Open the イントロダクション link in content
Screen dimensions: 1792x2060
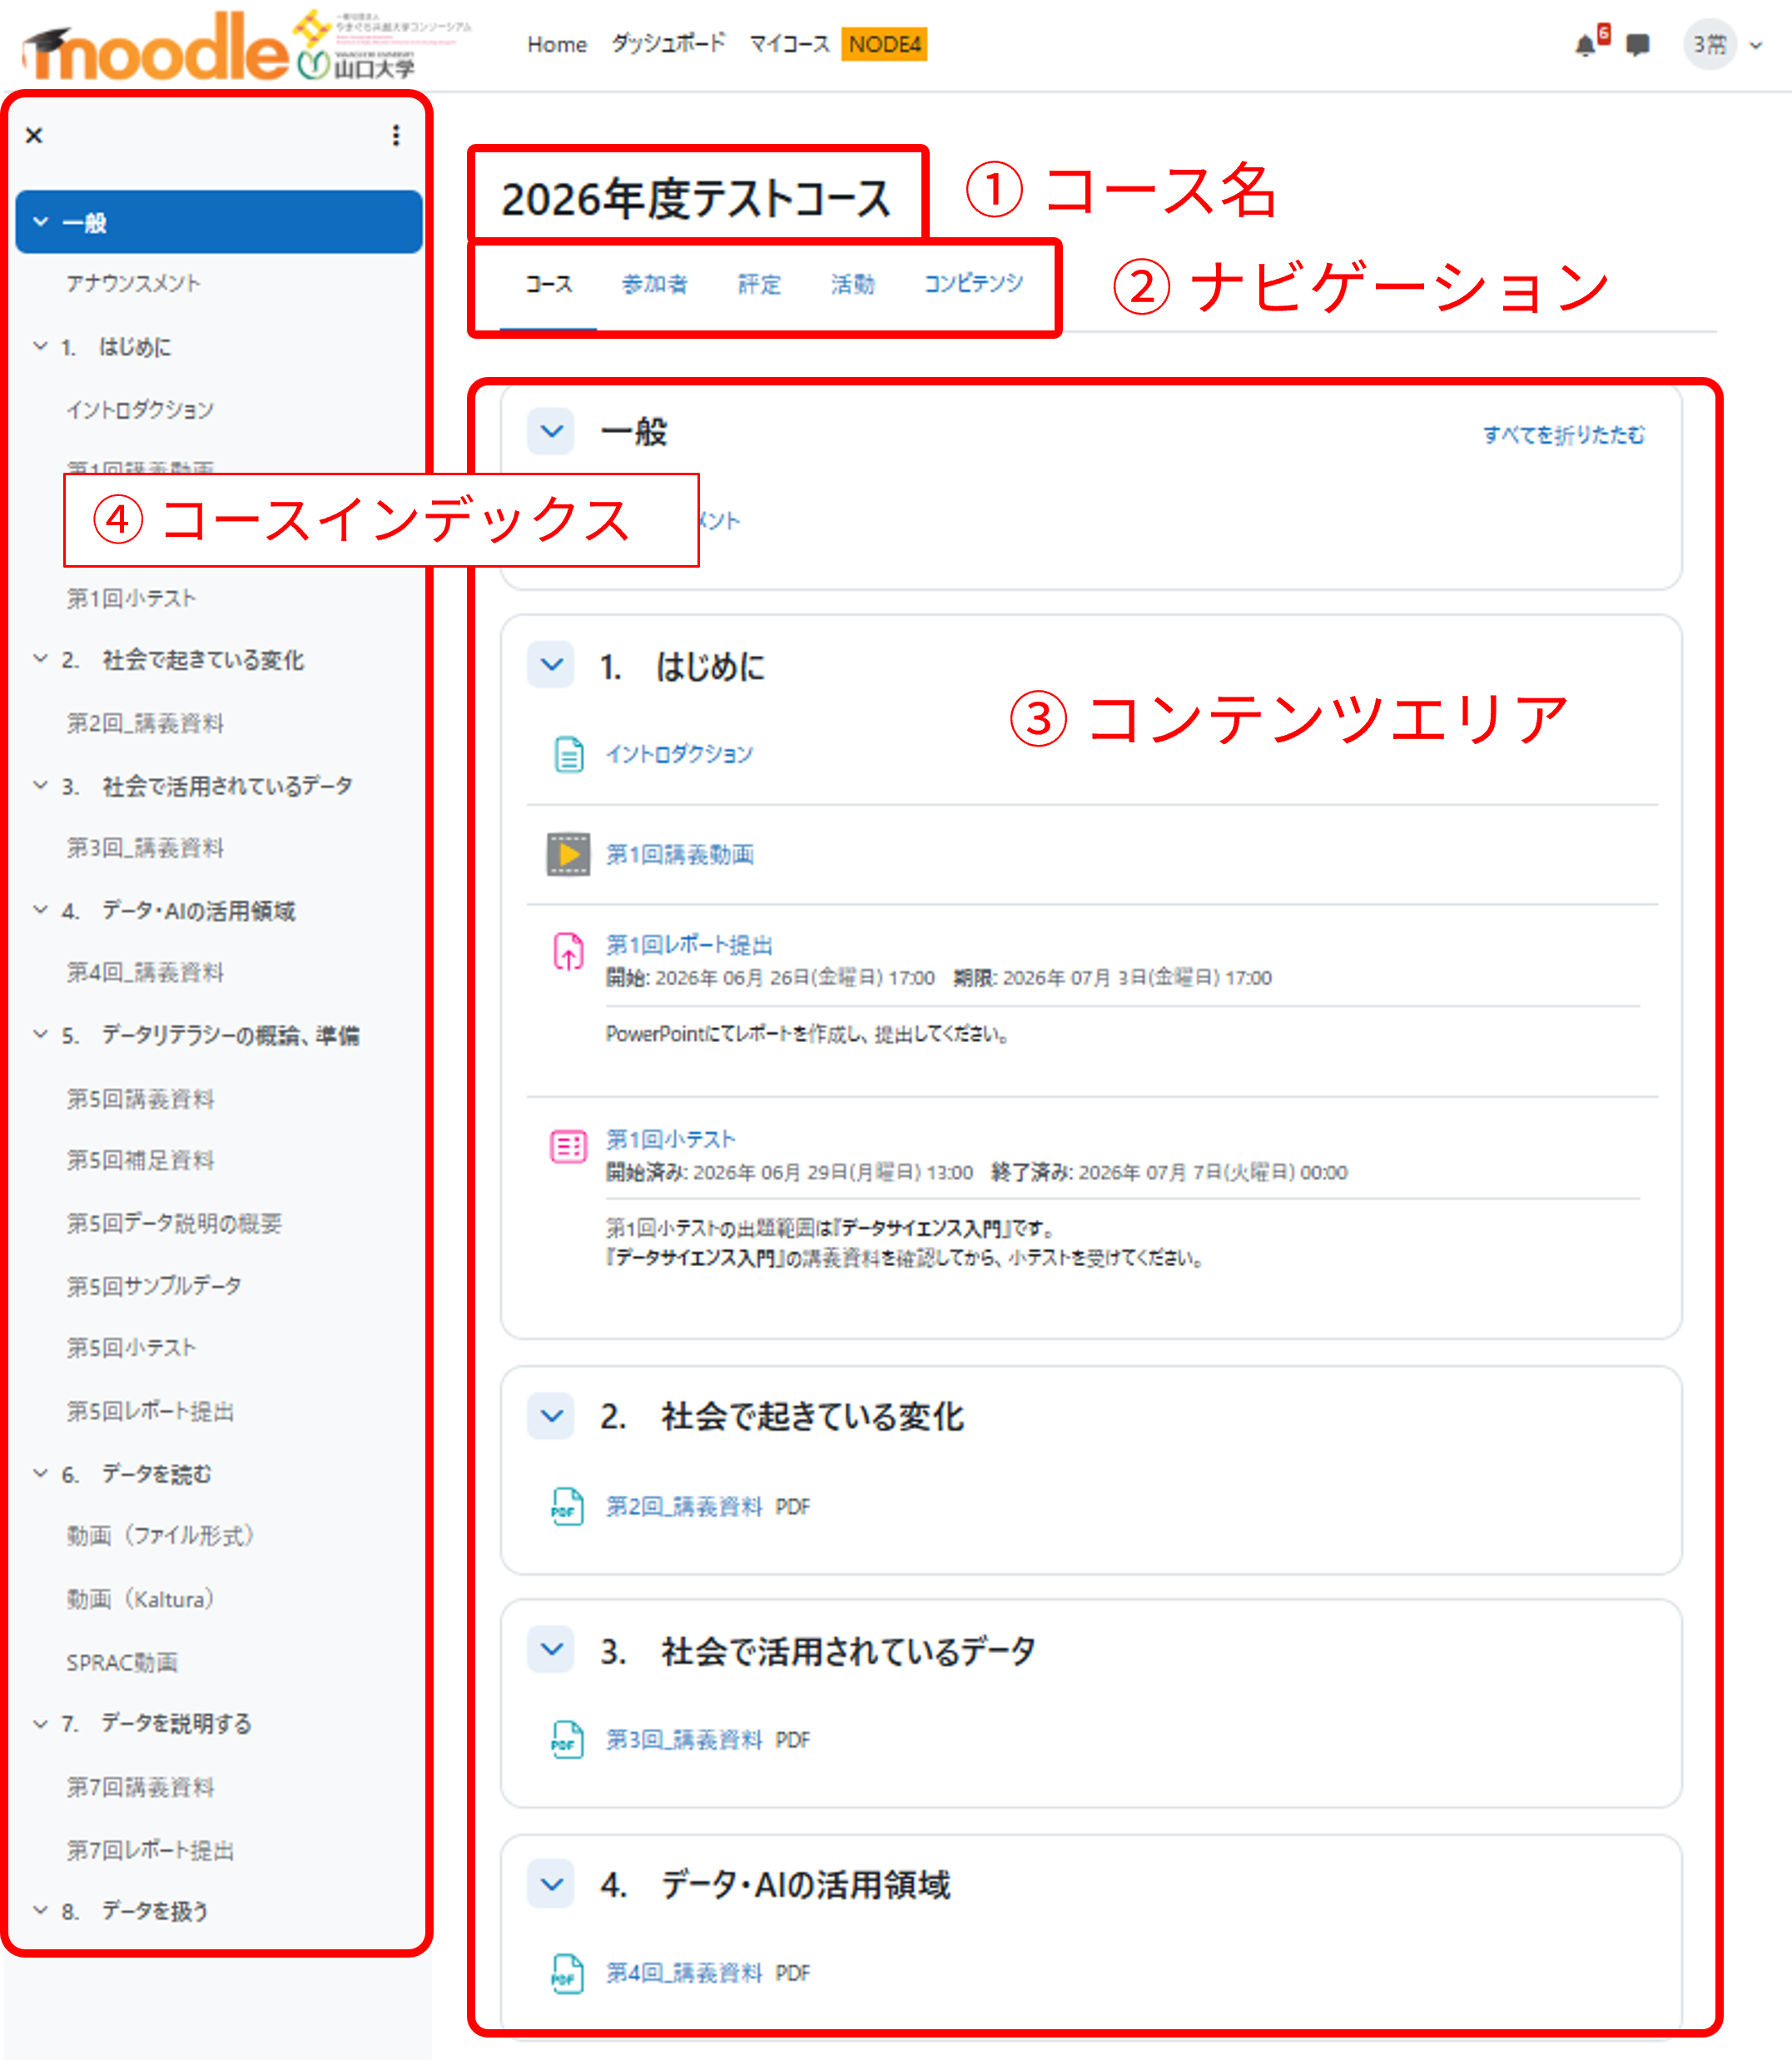pos(679,754)
